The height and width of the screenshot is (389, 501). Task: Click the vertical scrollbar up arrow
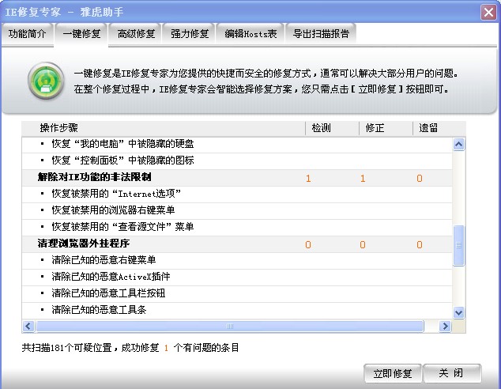point(458,145)
